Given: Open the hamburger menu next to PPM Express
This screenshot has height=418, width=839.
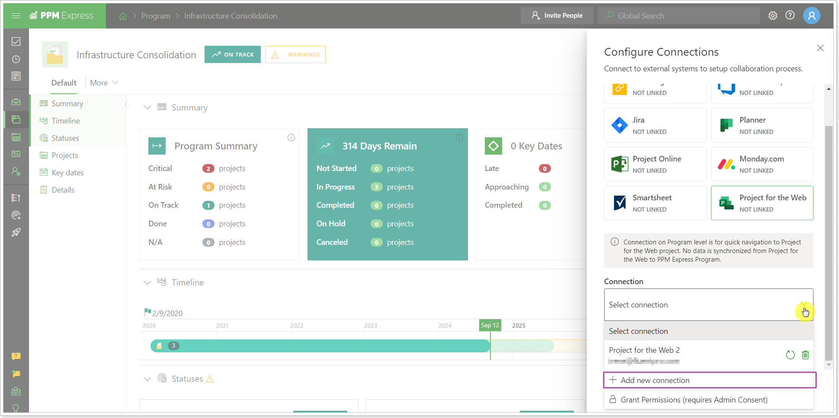Looking at the screenshot, I should (x=16, y=16).
